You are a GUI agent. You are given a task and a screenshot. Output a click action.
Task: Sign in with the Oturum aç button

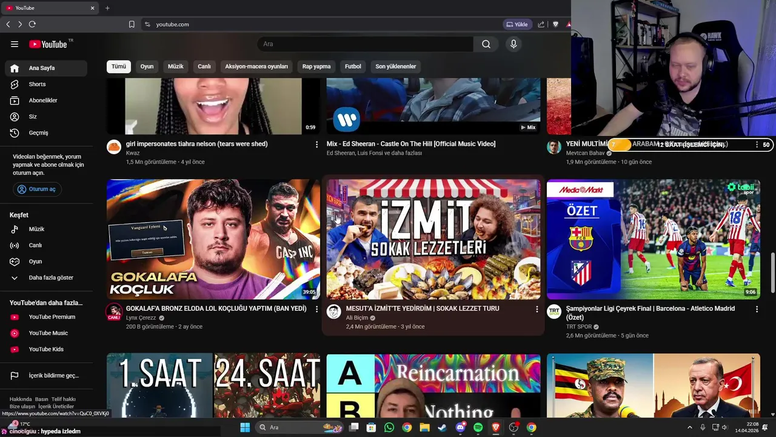tap(37, 189)
